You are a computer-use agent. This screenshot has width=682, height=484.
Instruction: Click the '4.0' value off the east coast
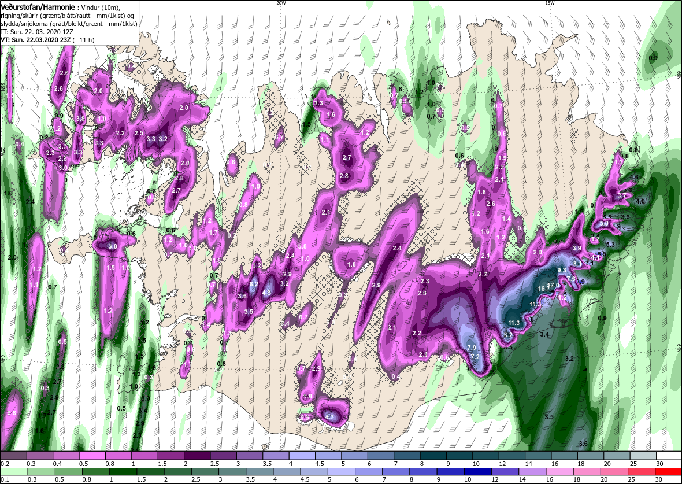point(640,201)
